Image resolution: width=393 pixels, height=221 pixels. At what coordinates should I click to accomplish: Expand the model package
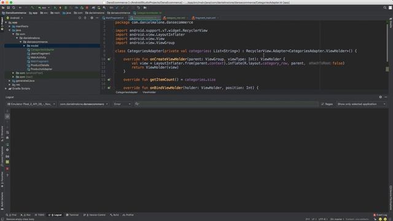pos(25,46)
